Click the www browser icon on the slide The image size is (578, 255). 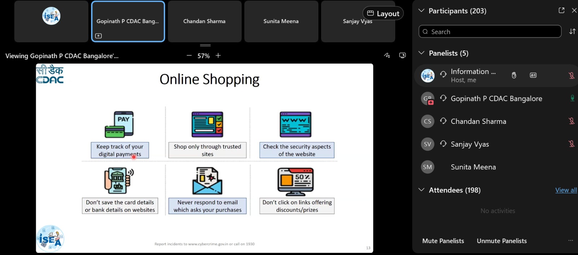pyautogui.click(x=296, y=124)
